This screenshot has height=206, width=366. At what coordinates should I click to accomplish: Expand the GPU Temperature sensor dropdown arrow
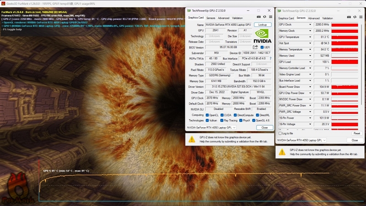pyautogui.click(x=310, y=37)
